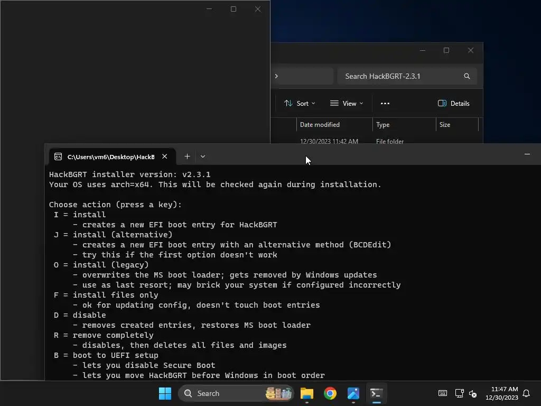The height and width of the screenshot is (406, 541).
Task: Sort by Date modified column header
Action: [334, 125]
